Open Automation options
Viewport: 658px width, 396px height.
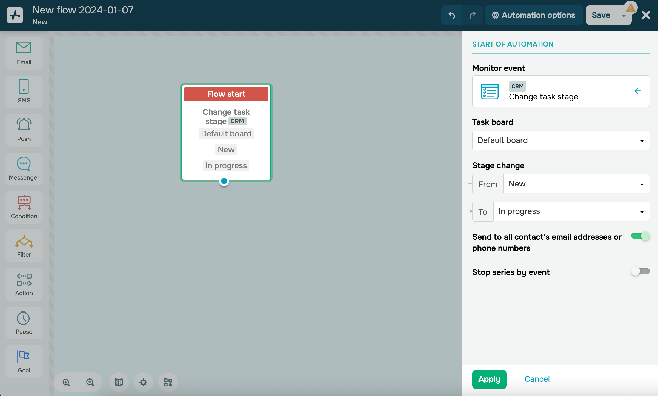tap(534, 15)
